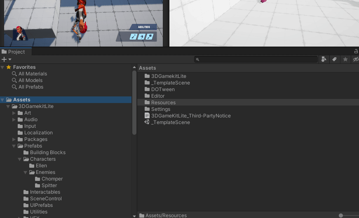Click the Prefabs open-folder icon in tree

(20, 146)
